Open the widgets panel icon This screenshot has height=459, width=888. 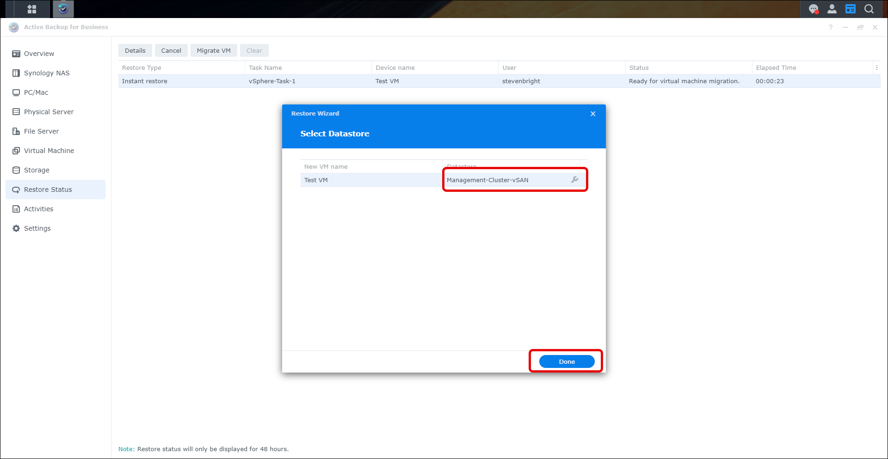click(850, 9)
